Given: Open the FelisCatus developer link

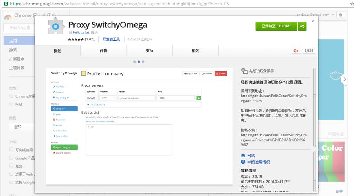Looking at the screenshot, I should [81, 32].
